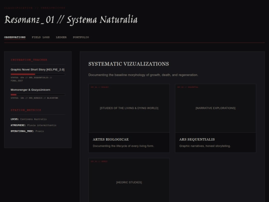Click the Ars Sequentialis card title
Viewport: 269px width, 202px height.
(197, 140)
